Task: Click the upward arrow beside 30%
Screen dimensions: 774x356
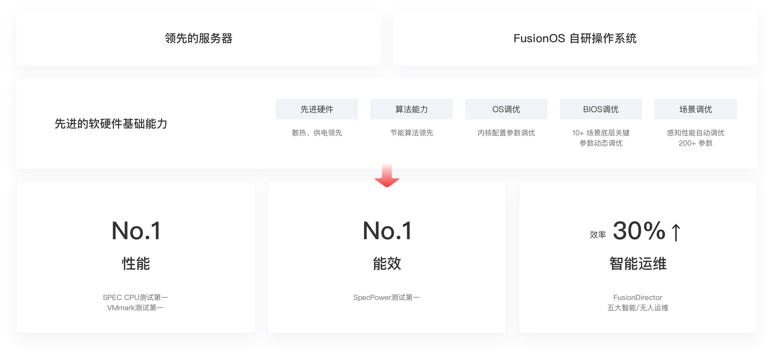Action: [676, 232]
